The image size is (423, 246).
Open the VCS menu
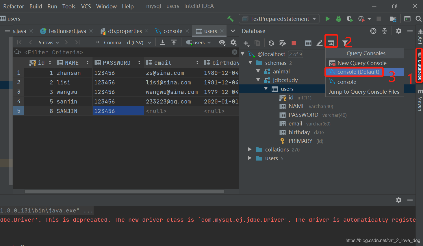[86, 6]
